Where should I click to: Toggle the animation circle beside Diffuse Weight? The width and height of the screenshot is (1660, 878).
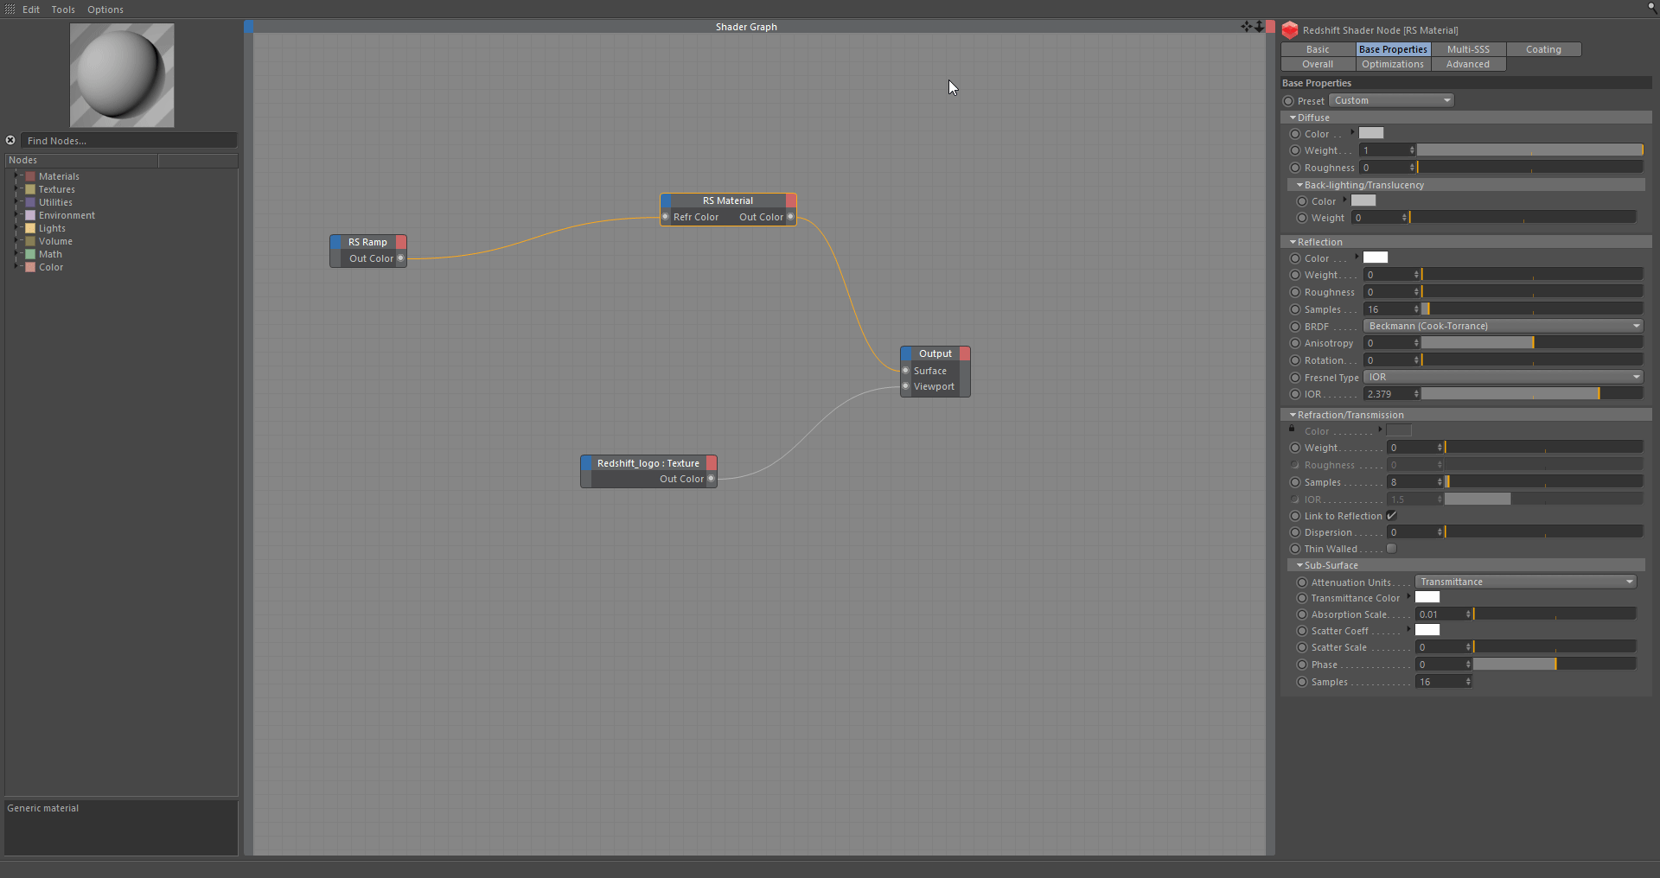[x=1294, y=150]
